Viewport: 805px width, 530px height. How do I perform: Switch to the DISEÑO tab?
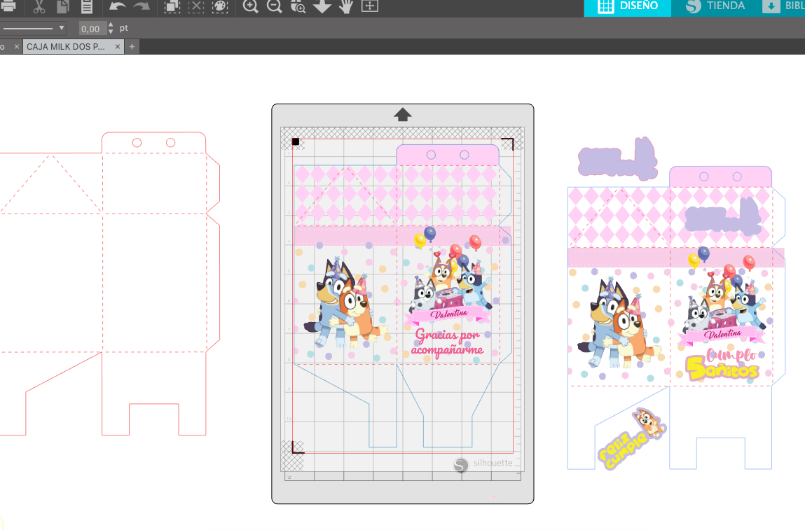(x=627, y=7)
